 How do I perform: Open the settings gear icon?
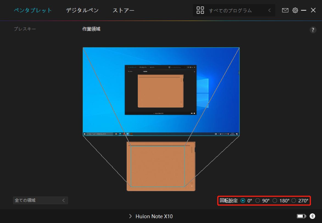295,10
